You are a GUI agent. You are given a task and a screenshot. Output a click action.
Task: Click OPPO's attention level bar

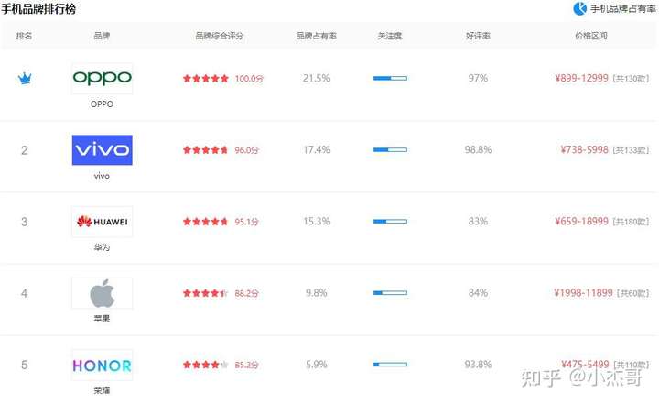click(390, 78)
